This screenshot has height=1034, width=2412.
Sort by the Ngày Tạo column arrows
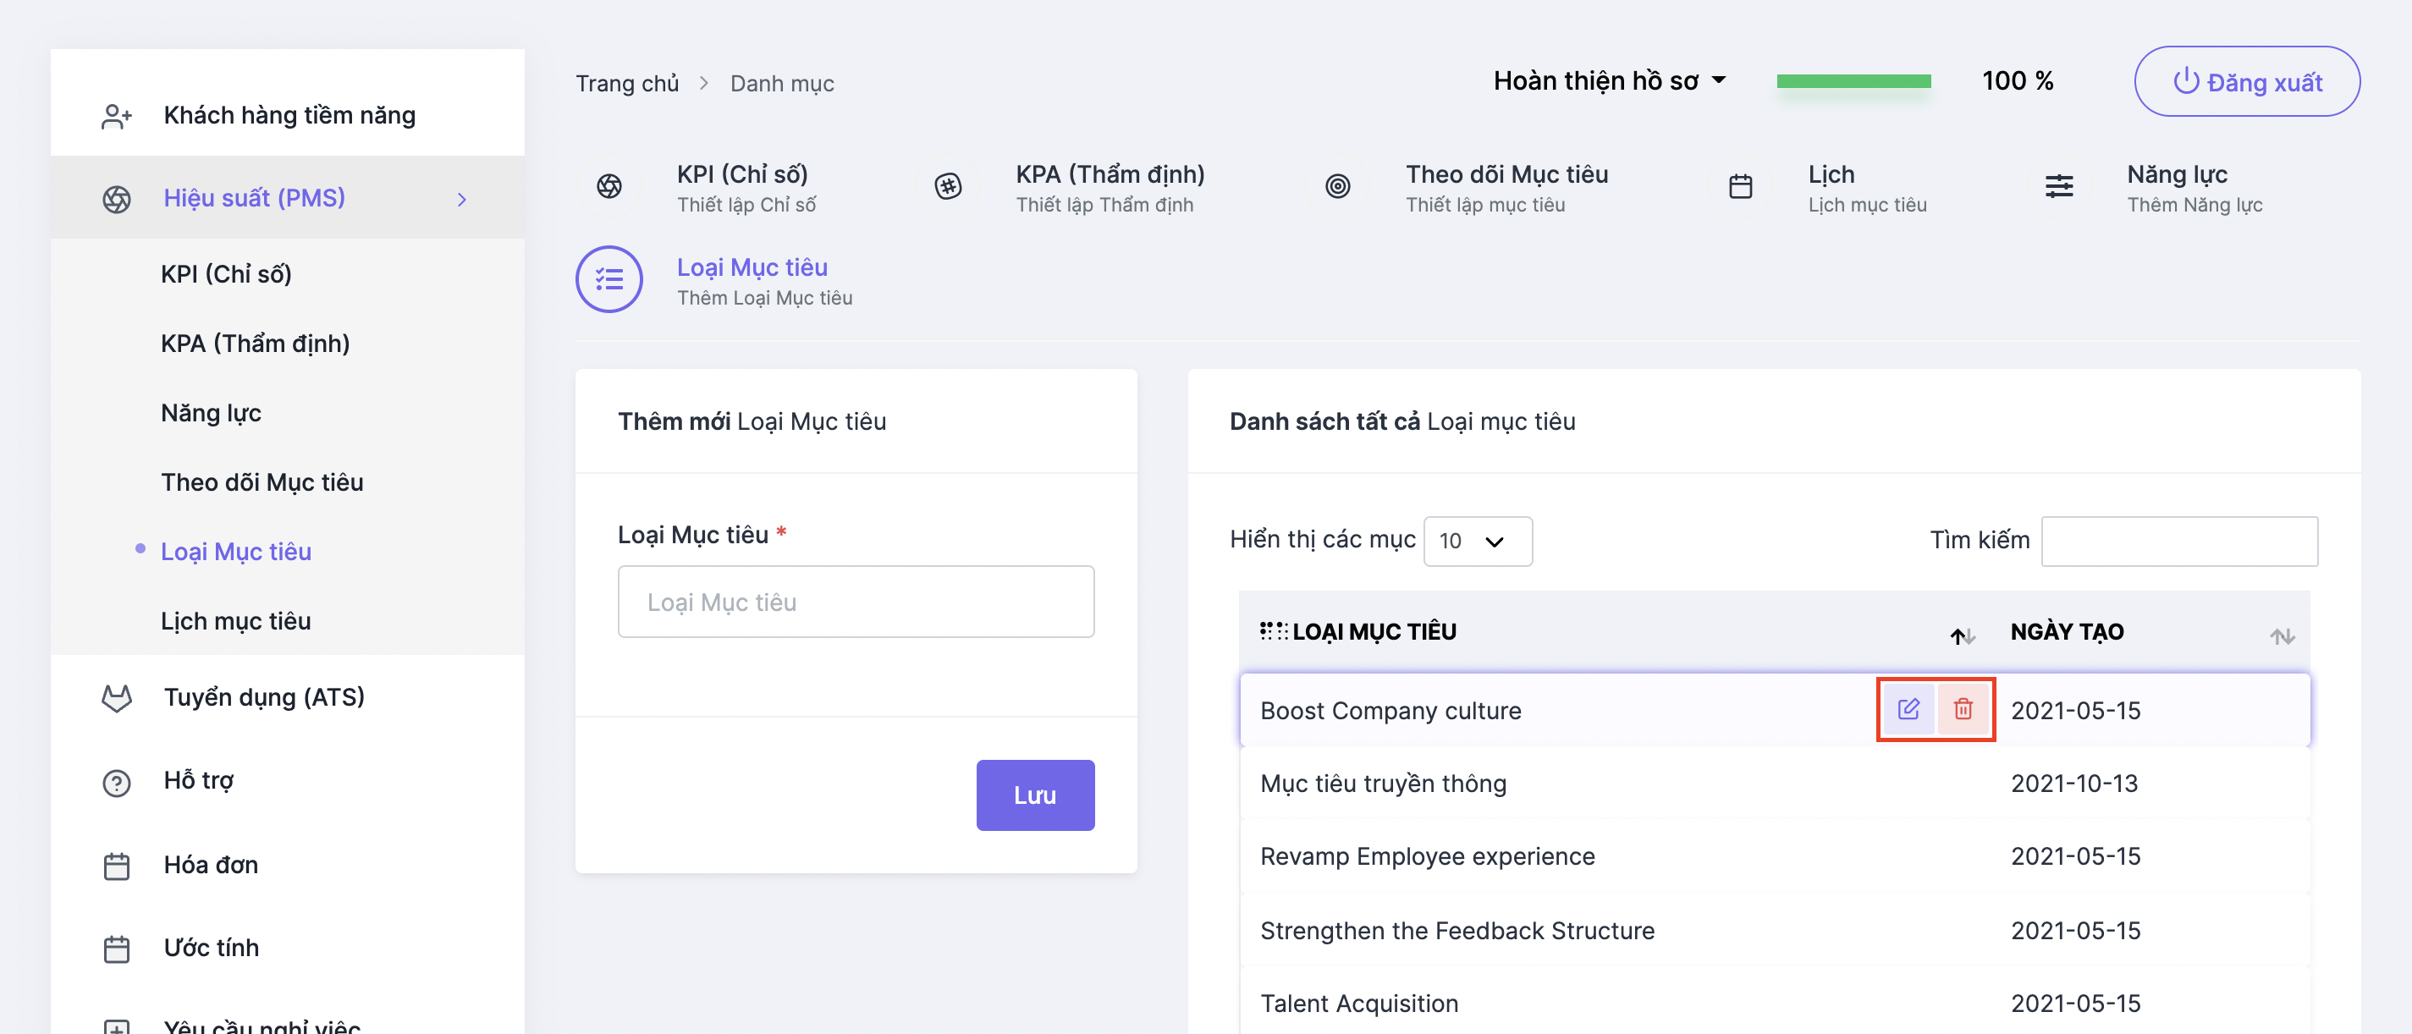pyautogui.click(x=2283, y=636)
